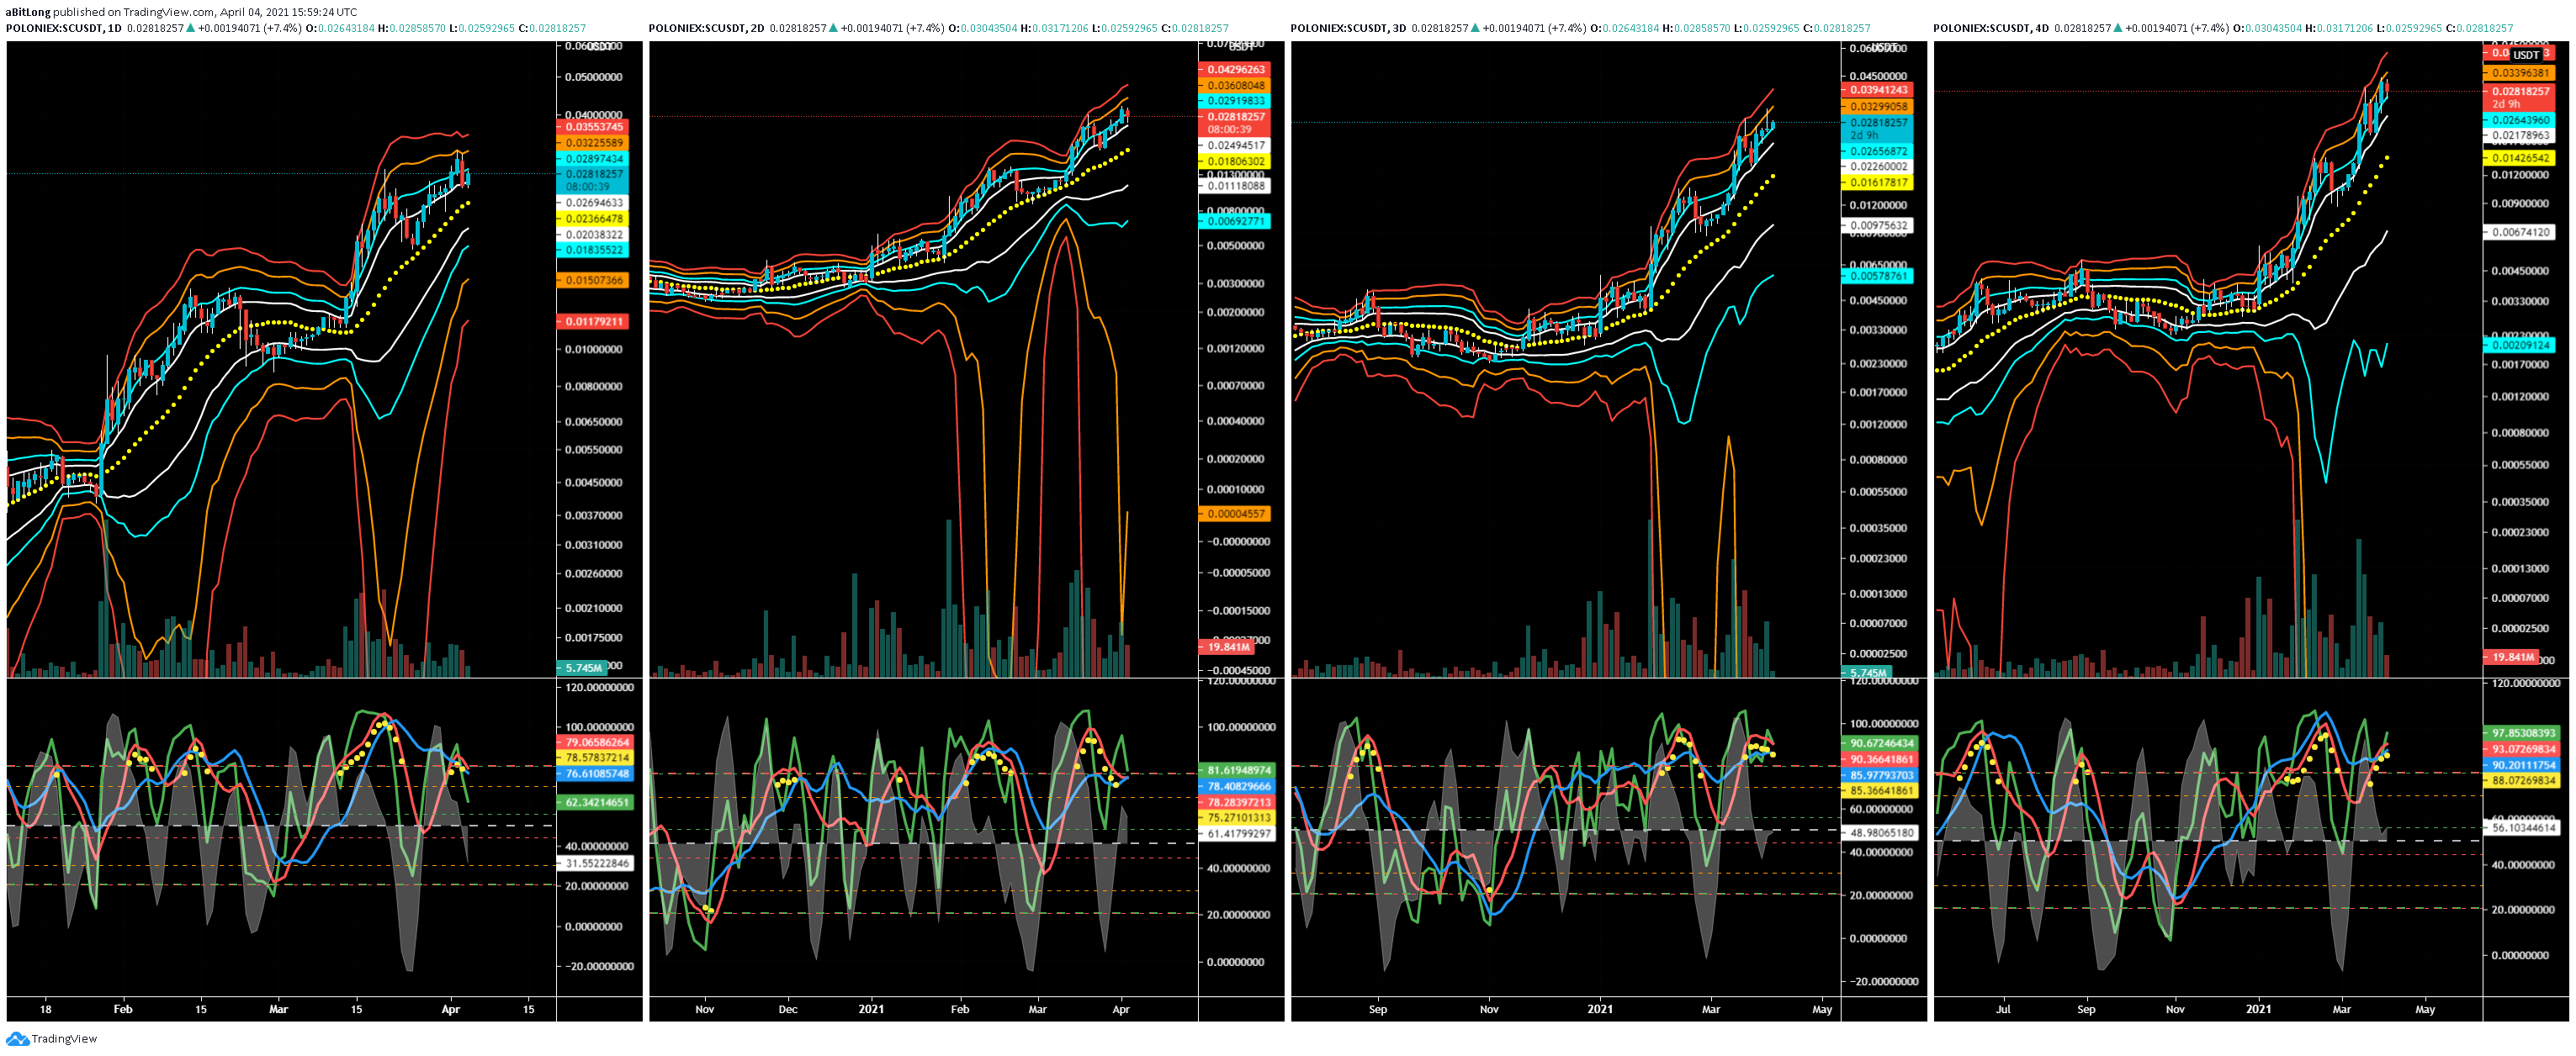2576x1056 pixels.
Task: Select the POLONIEX:SCUSDT, 4D chart title
Action: click(x=1992, y=28)
